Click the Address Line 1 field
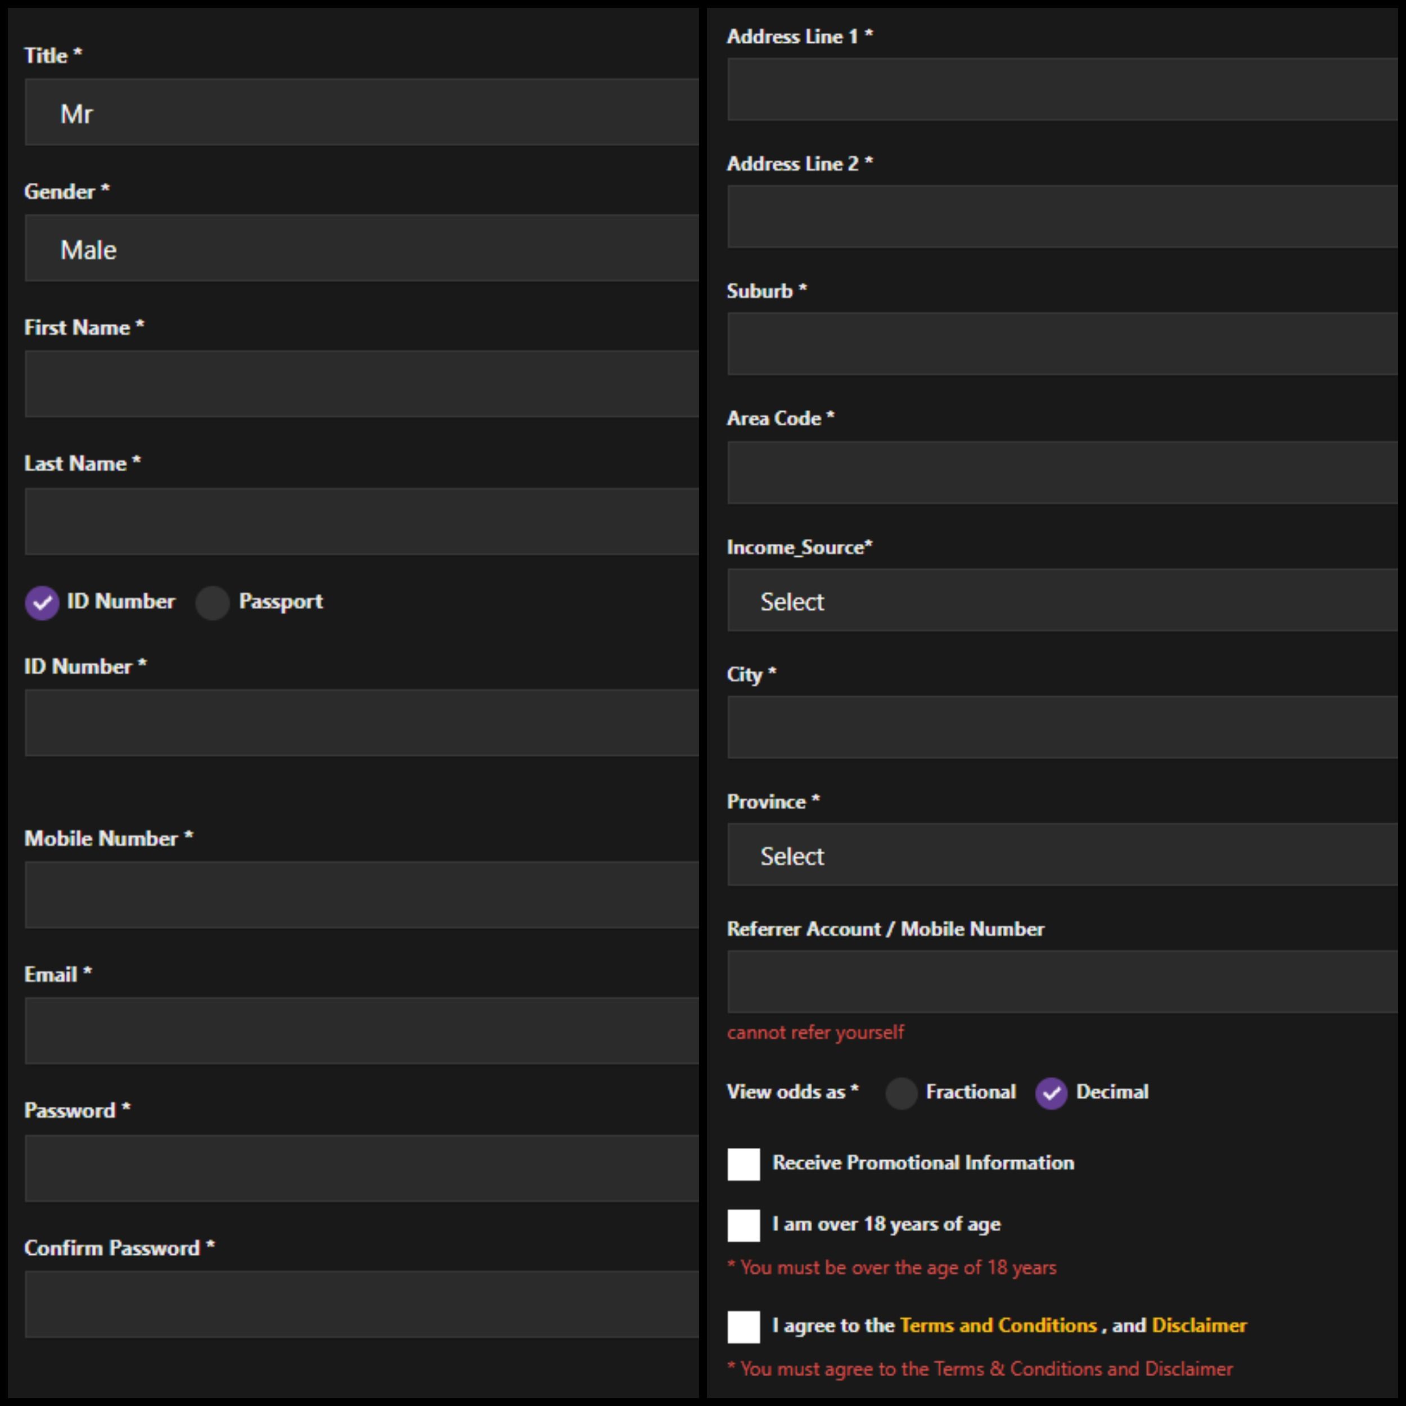 [1061, 89]
